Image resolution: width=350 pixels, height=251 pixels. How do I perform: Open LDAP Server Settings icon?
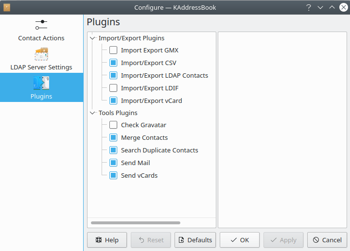(41, 53)
